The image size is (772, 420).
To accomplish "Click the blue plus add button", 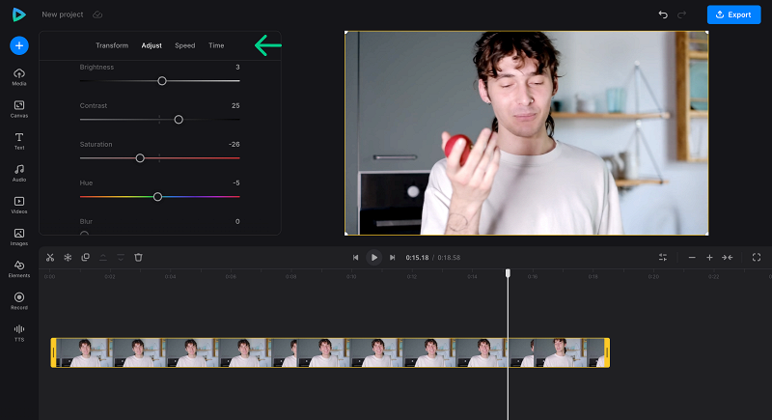I will (19, 45).
